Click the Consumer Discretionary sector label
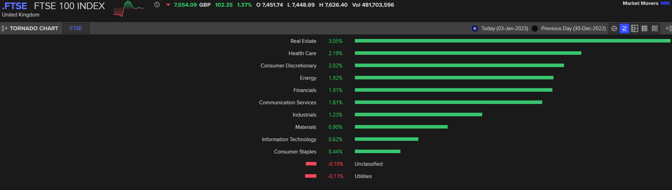Viewport: 672px width, 190px height. (x=288, y=66)
